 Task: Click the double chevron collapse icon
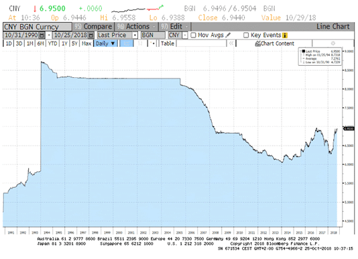tap(231, 43)
